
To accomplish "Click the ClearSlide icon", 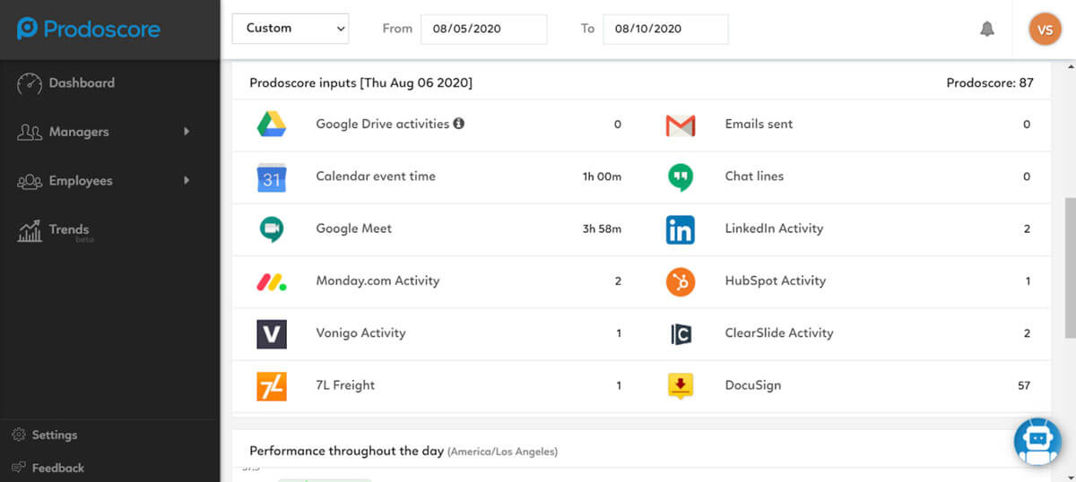I will pyautogui.click(x=681, y=334).
